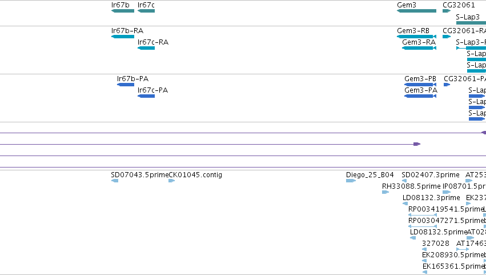Image resolution: width=486 pixels, height=275 pixels.
Task: Select SD07043.5prime EST feature
Action: 115,181
